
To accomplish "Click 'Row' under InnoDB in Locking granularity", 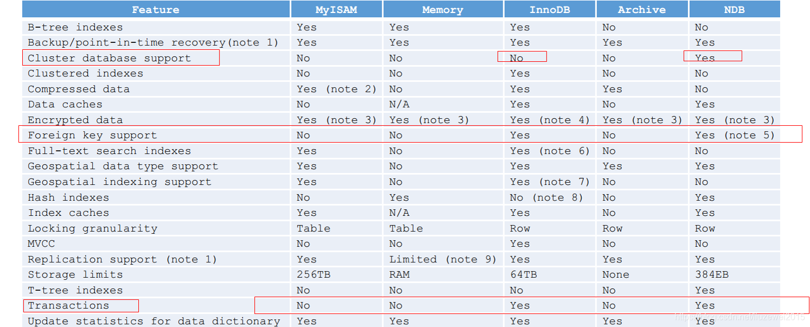I will 520,228.
